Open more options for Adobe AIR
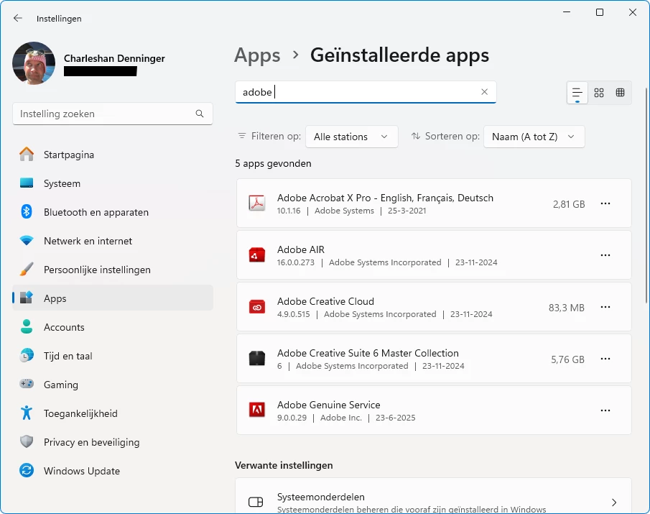This screenshot has width=650, height=514. tap(605, 255)
